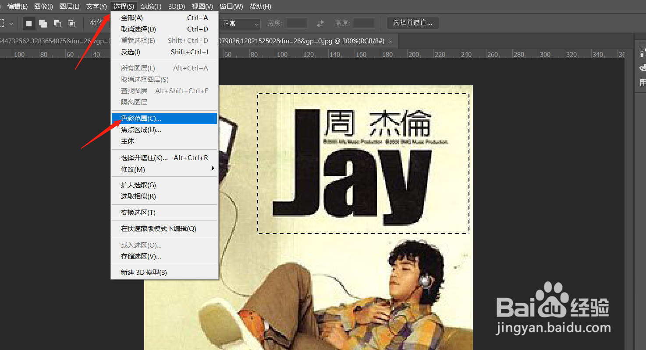Choose the Add to selection icon
This screenshot has height=350, width=646.
(43, 24)
